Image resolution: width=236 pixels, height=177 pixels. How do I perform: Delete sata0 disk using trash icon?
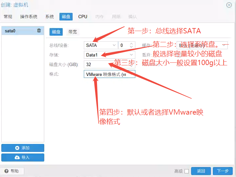pyautogui.click(x=39, y=31)
